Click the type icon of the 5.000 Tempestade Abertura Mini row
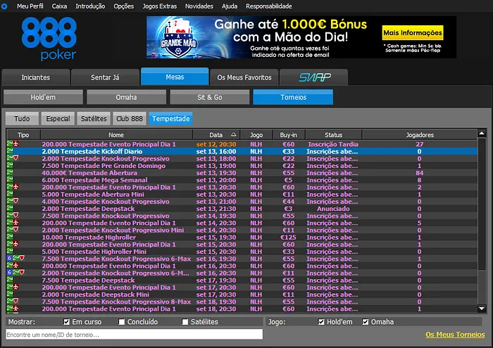493x348 pixels. tap(10, 194)
